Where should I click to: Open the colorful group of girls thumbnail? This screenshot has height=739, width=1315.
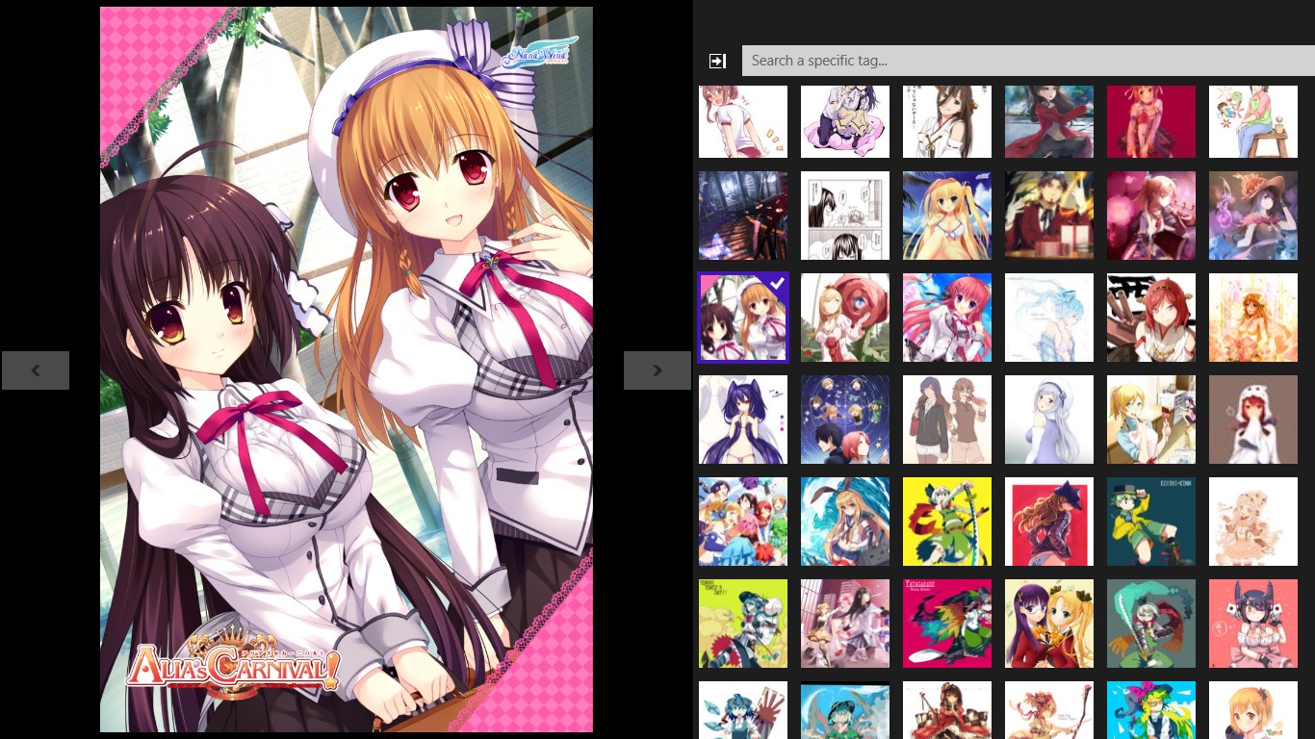tap(742, 522)
